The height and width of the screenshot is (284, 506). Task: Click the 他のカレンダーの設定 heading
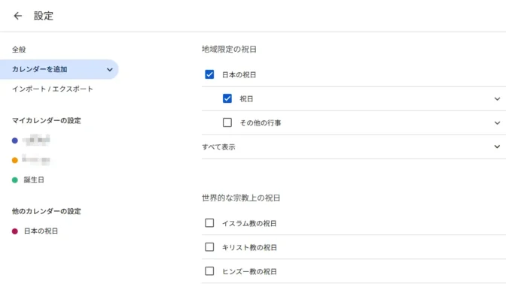(47, 211)
